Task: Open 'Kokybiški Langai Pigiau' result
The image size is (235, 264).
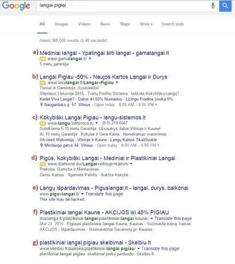Action: [x=93, y=117]
